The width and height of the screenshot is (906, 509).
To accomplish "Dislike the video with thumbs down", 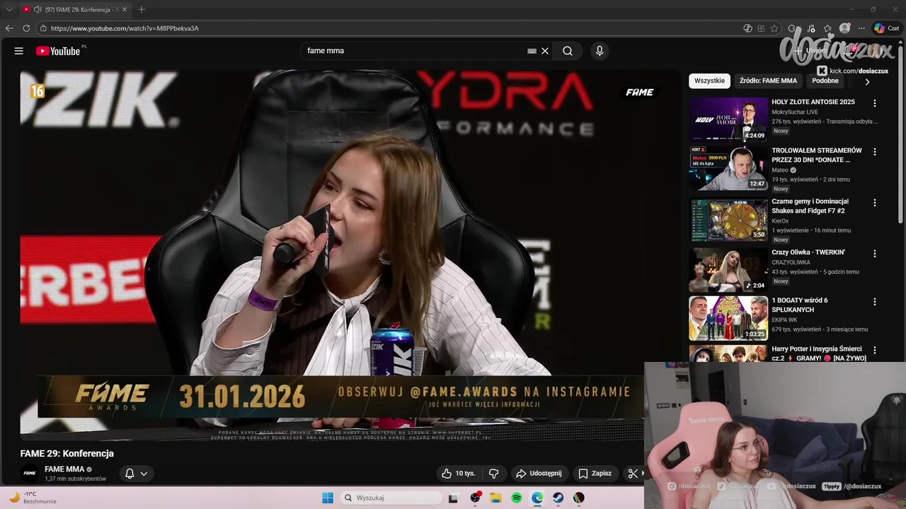I will [494, 474].
